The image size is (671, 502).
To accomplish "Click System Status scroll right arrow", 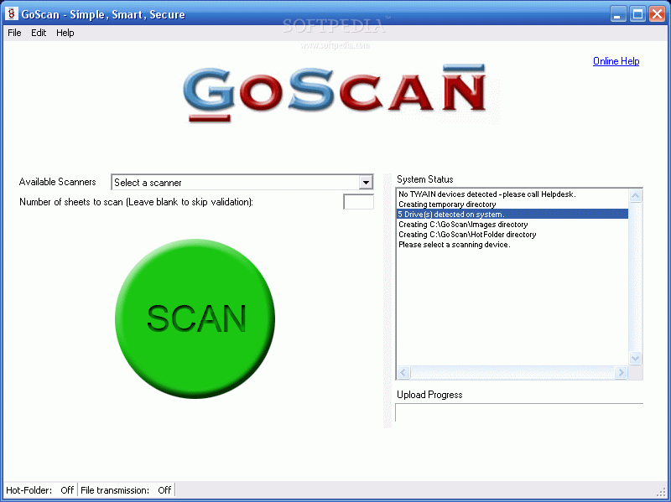I will [x=621, y=372].
